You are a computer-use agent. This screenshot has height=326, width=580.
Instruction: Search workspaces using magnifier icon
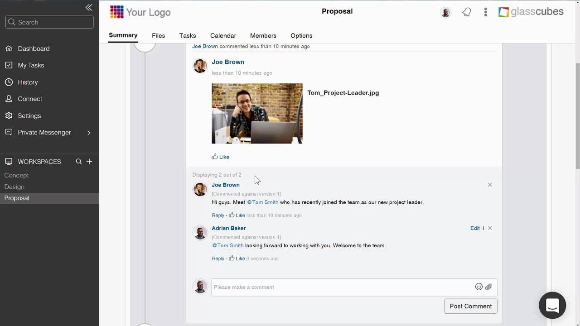coord(79,162)
